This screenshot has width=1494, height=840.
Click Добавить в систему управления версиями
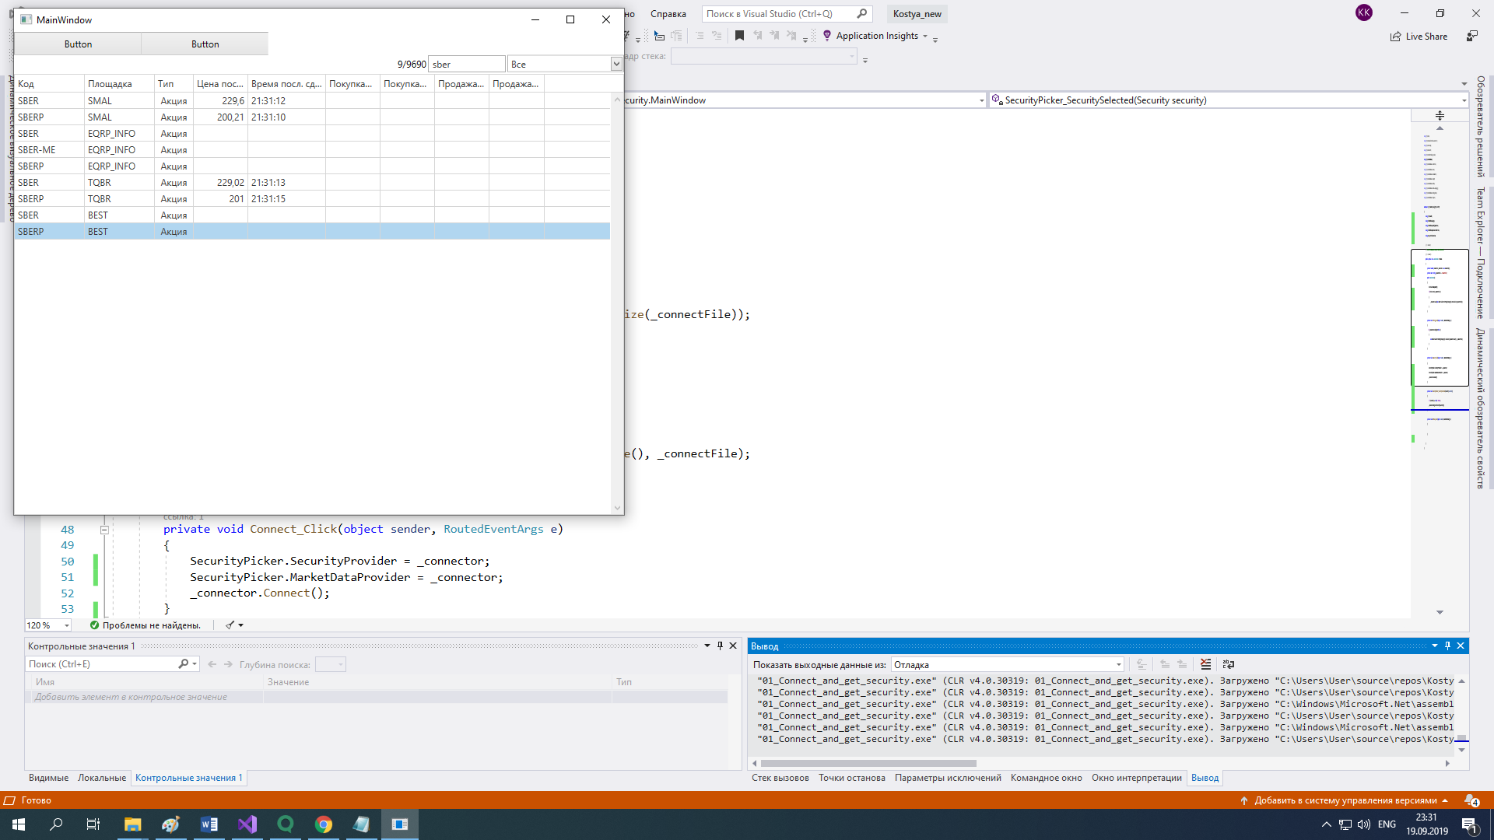(x=1345, y=800)
